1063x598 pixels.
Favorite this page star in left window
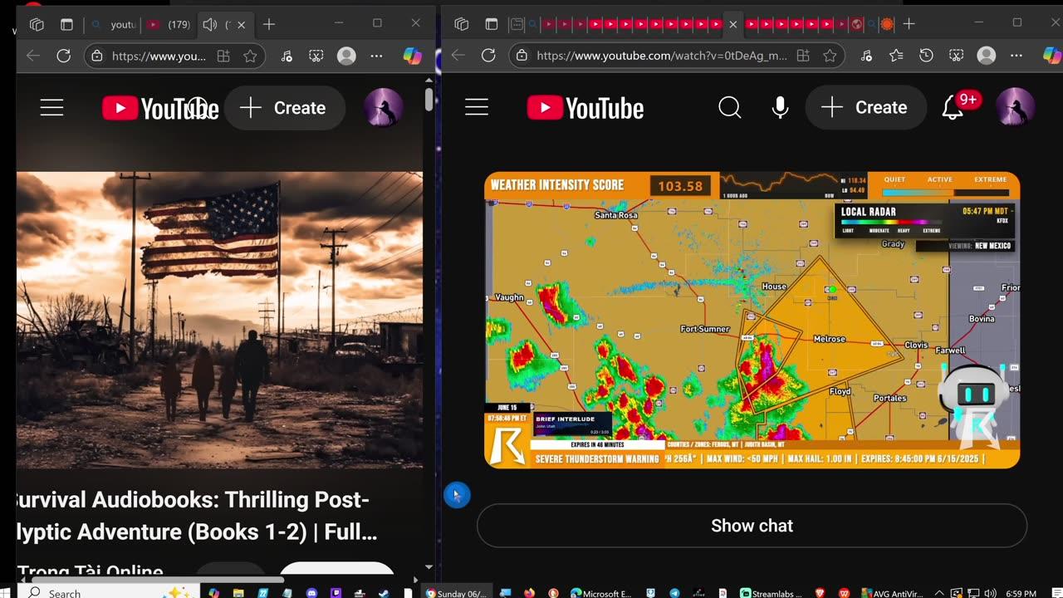click(x=250, y=56)
